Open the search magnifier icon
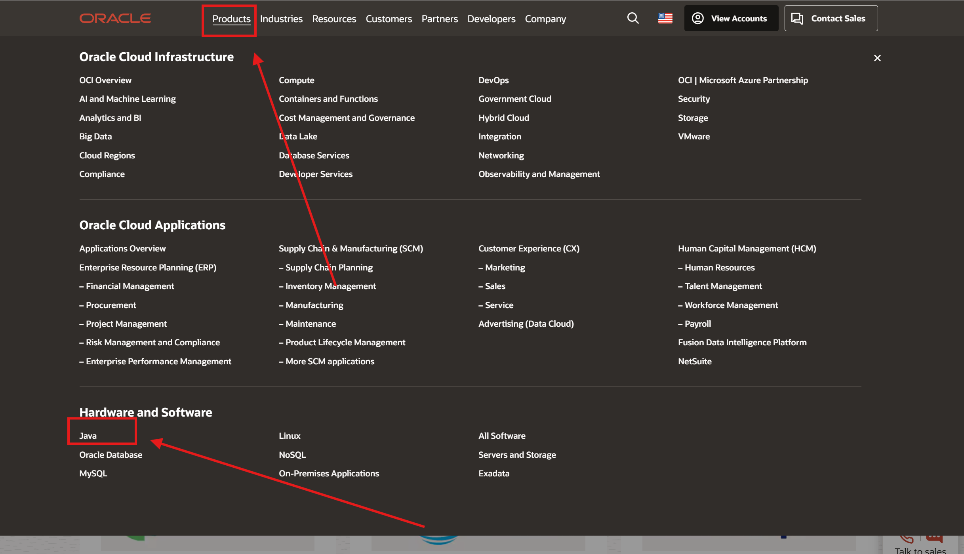Image resolution: width=964 pixels, height=554 pixels. click(x=633, y=18)
